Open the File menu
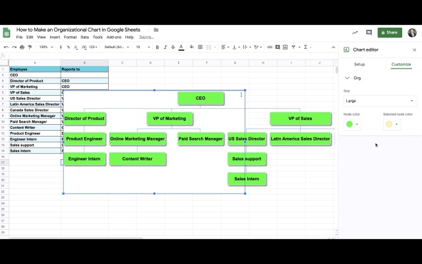The image size is (422, 264). coord(19,37)
